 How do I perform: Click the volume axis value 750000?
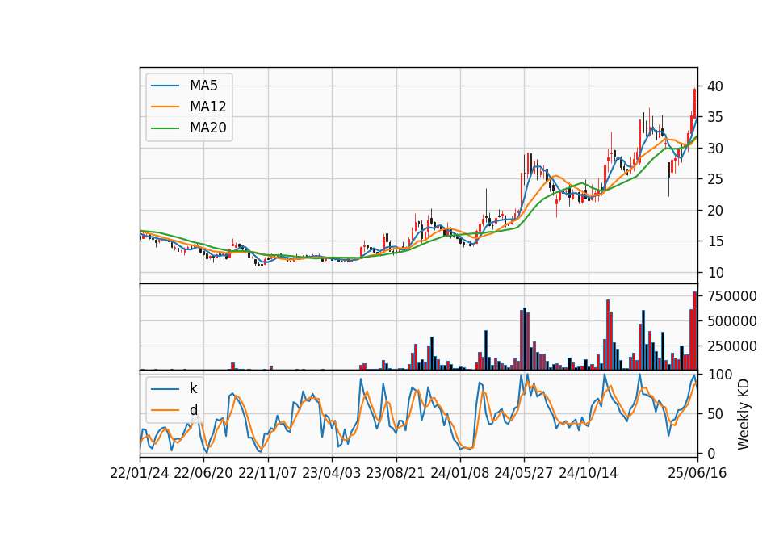coord(732,296)
